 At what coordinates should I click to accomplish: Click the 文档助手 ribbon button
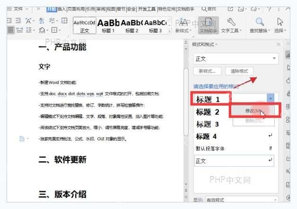[209, 25]
